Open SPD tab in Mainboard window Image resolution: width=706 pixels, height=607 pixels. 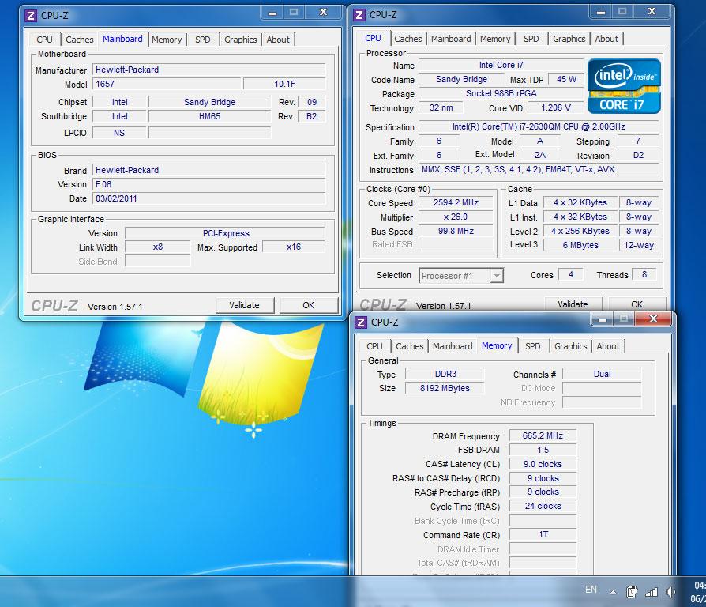point(203,40)
